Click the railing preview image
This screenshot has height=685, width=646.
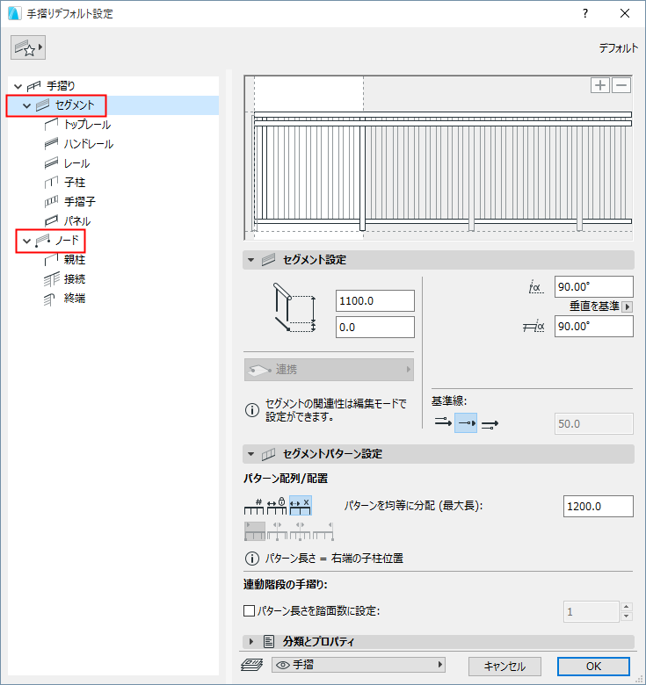click(439, 158)
